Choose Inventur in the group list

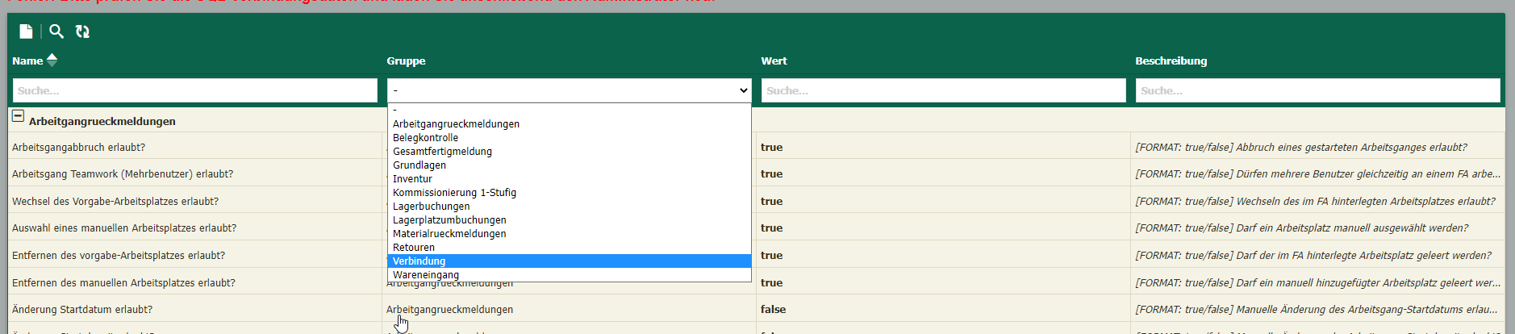click(x=412, y=179)
